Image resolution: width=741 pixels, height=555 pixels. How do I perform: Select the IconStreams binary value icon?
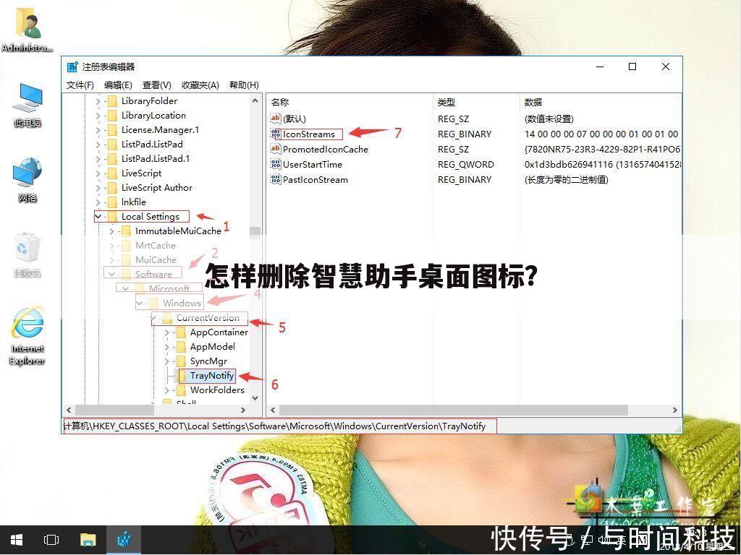click(x=276, y=134)
